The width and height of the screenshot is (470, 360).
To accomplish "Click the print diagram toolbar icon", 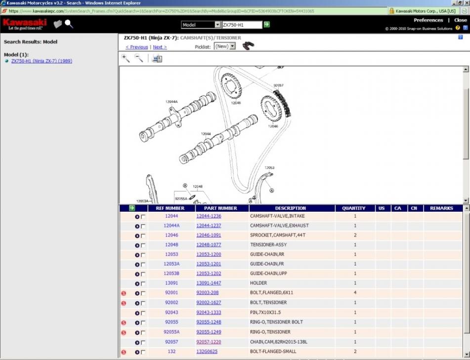I will (x=157, y=58).
